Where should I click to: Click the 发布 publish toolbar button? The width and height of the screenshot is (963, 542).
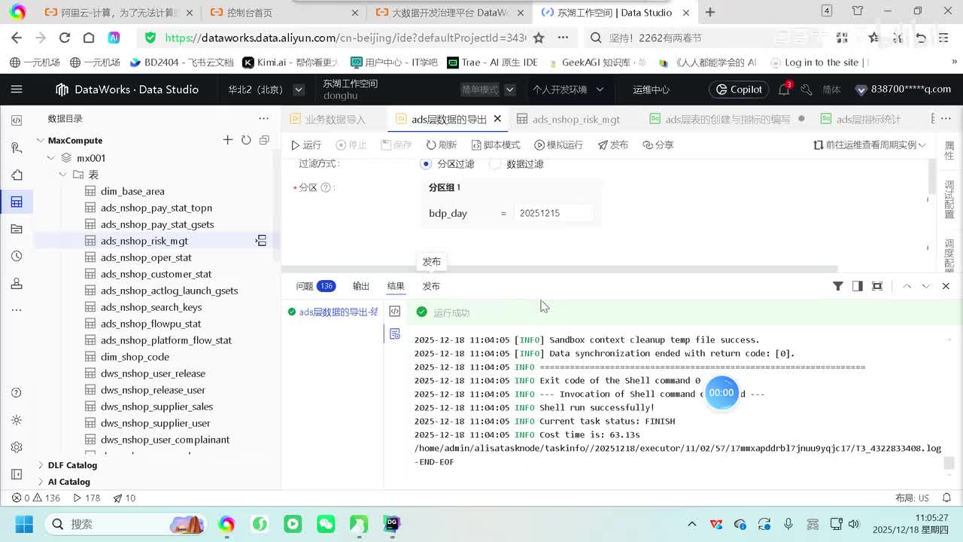[x=613, y=145]
